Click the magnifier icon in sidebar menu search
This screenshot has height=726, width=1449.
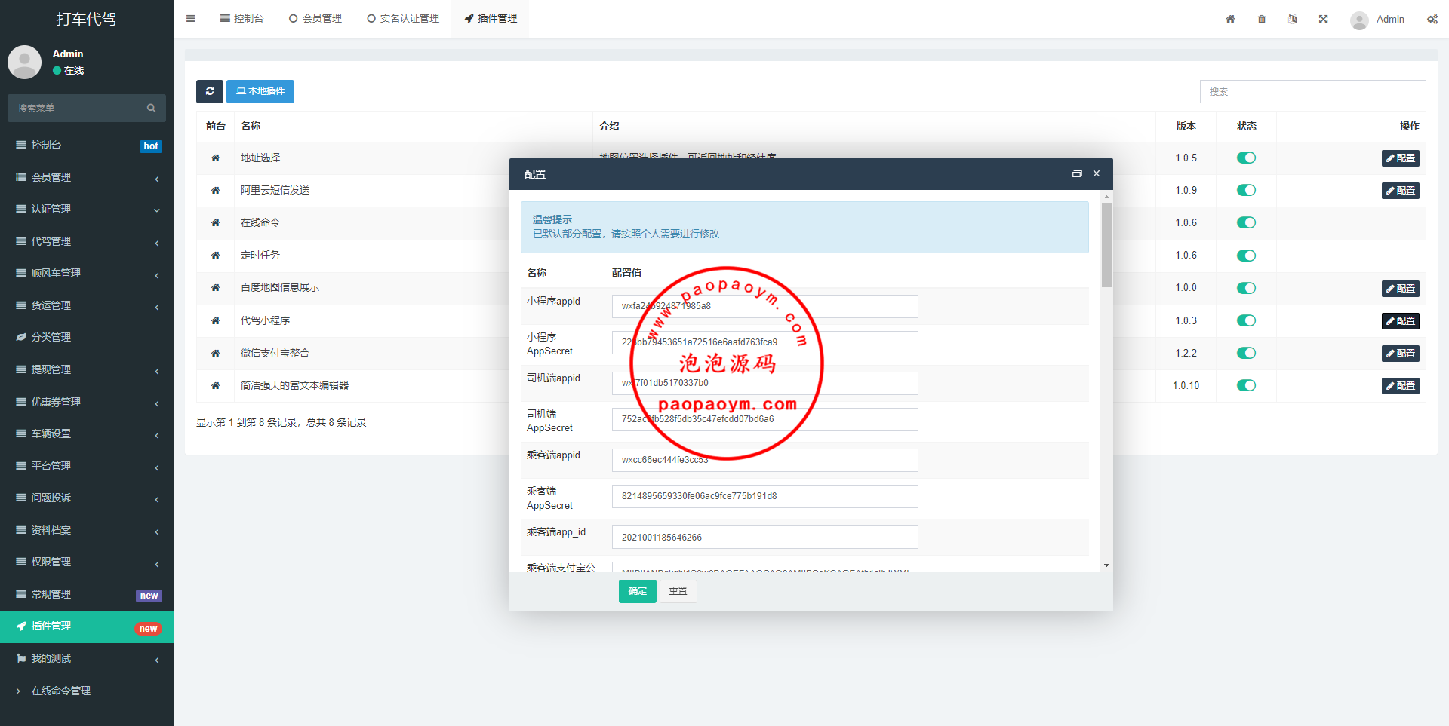pyautogui.click(x=151, y=108)
